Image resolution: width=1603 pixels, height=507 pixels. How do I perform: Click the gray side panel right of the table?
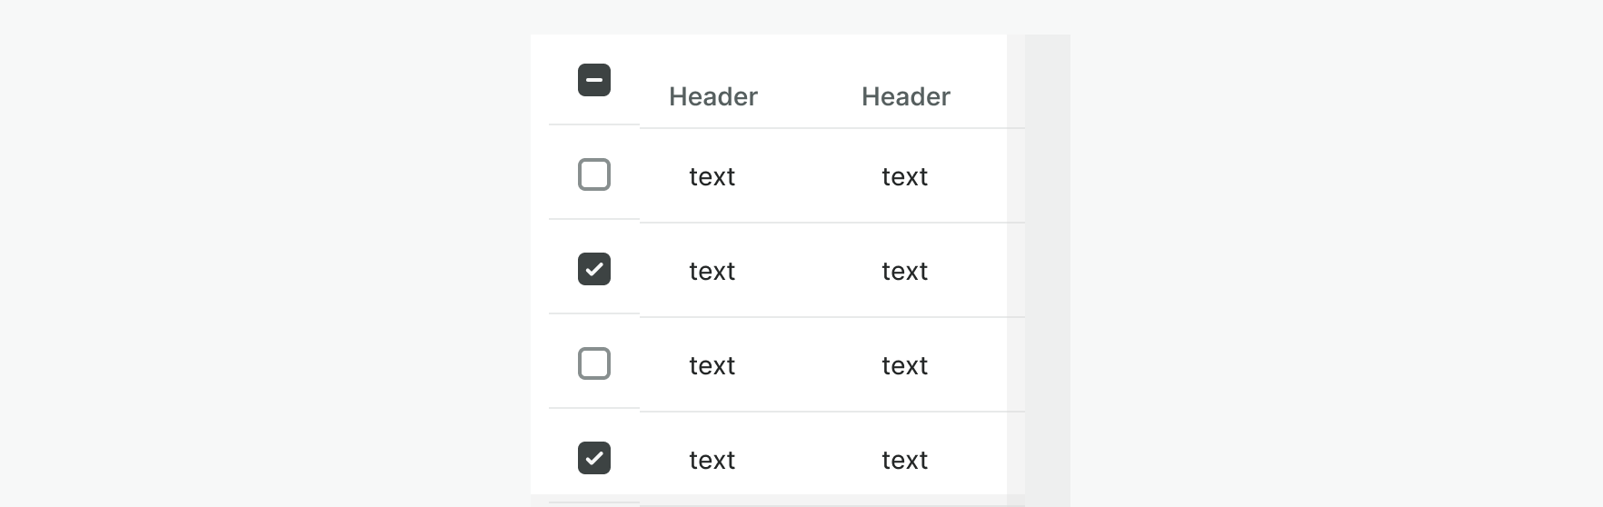[x=1048, y=263]
